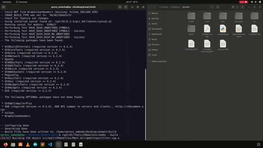This screenshot has width=263, height=148.
Task: Expand the Files view options dropdown
Action: (238, 7)
